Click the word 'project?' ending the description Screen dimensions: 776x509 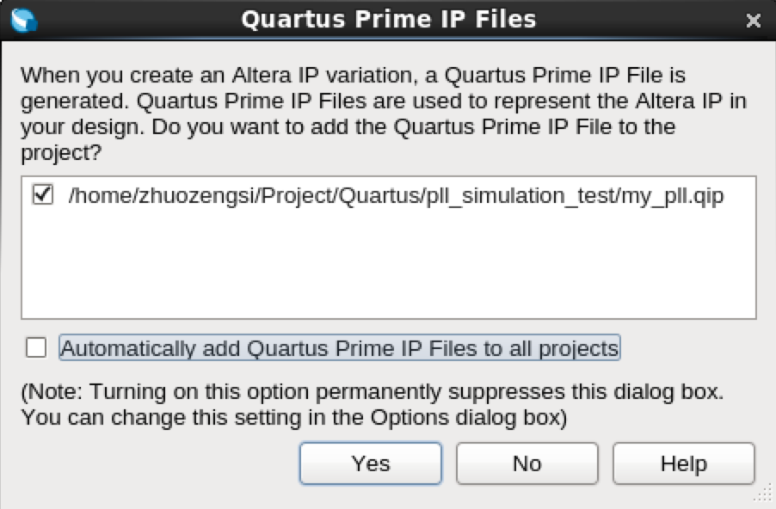pyautogui.click(x=61, y=153)
